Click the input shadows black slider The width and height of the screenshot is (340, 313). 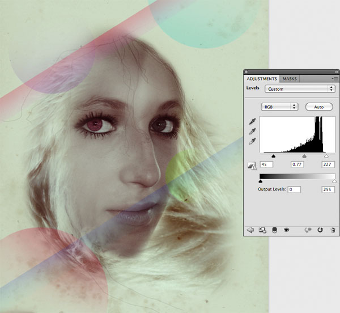click(x=274, y=156)
